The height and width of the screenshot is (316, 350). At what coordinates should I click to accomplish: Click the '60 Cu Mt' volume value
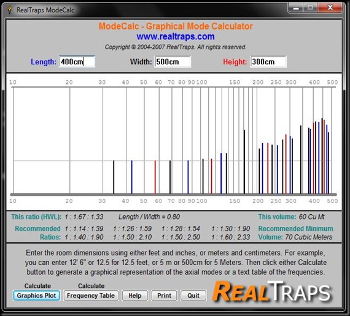311,217
